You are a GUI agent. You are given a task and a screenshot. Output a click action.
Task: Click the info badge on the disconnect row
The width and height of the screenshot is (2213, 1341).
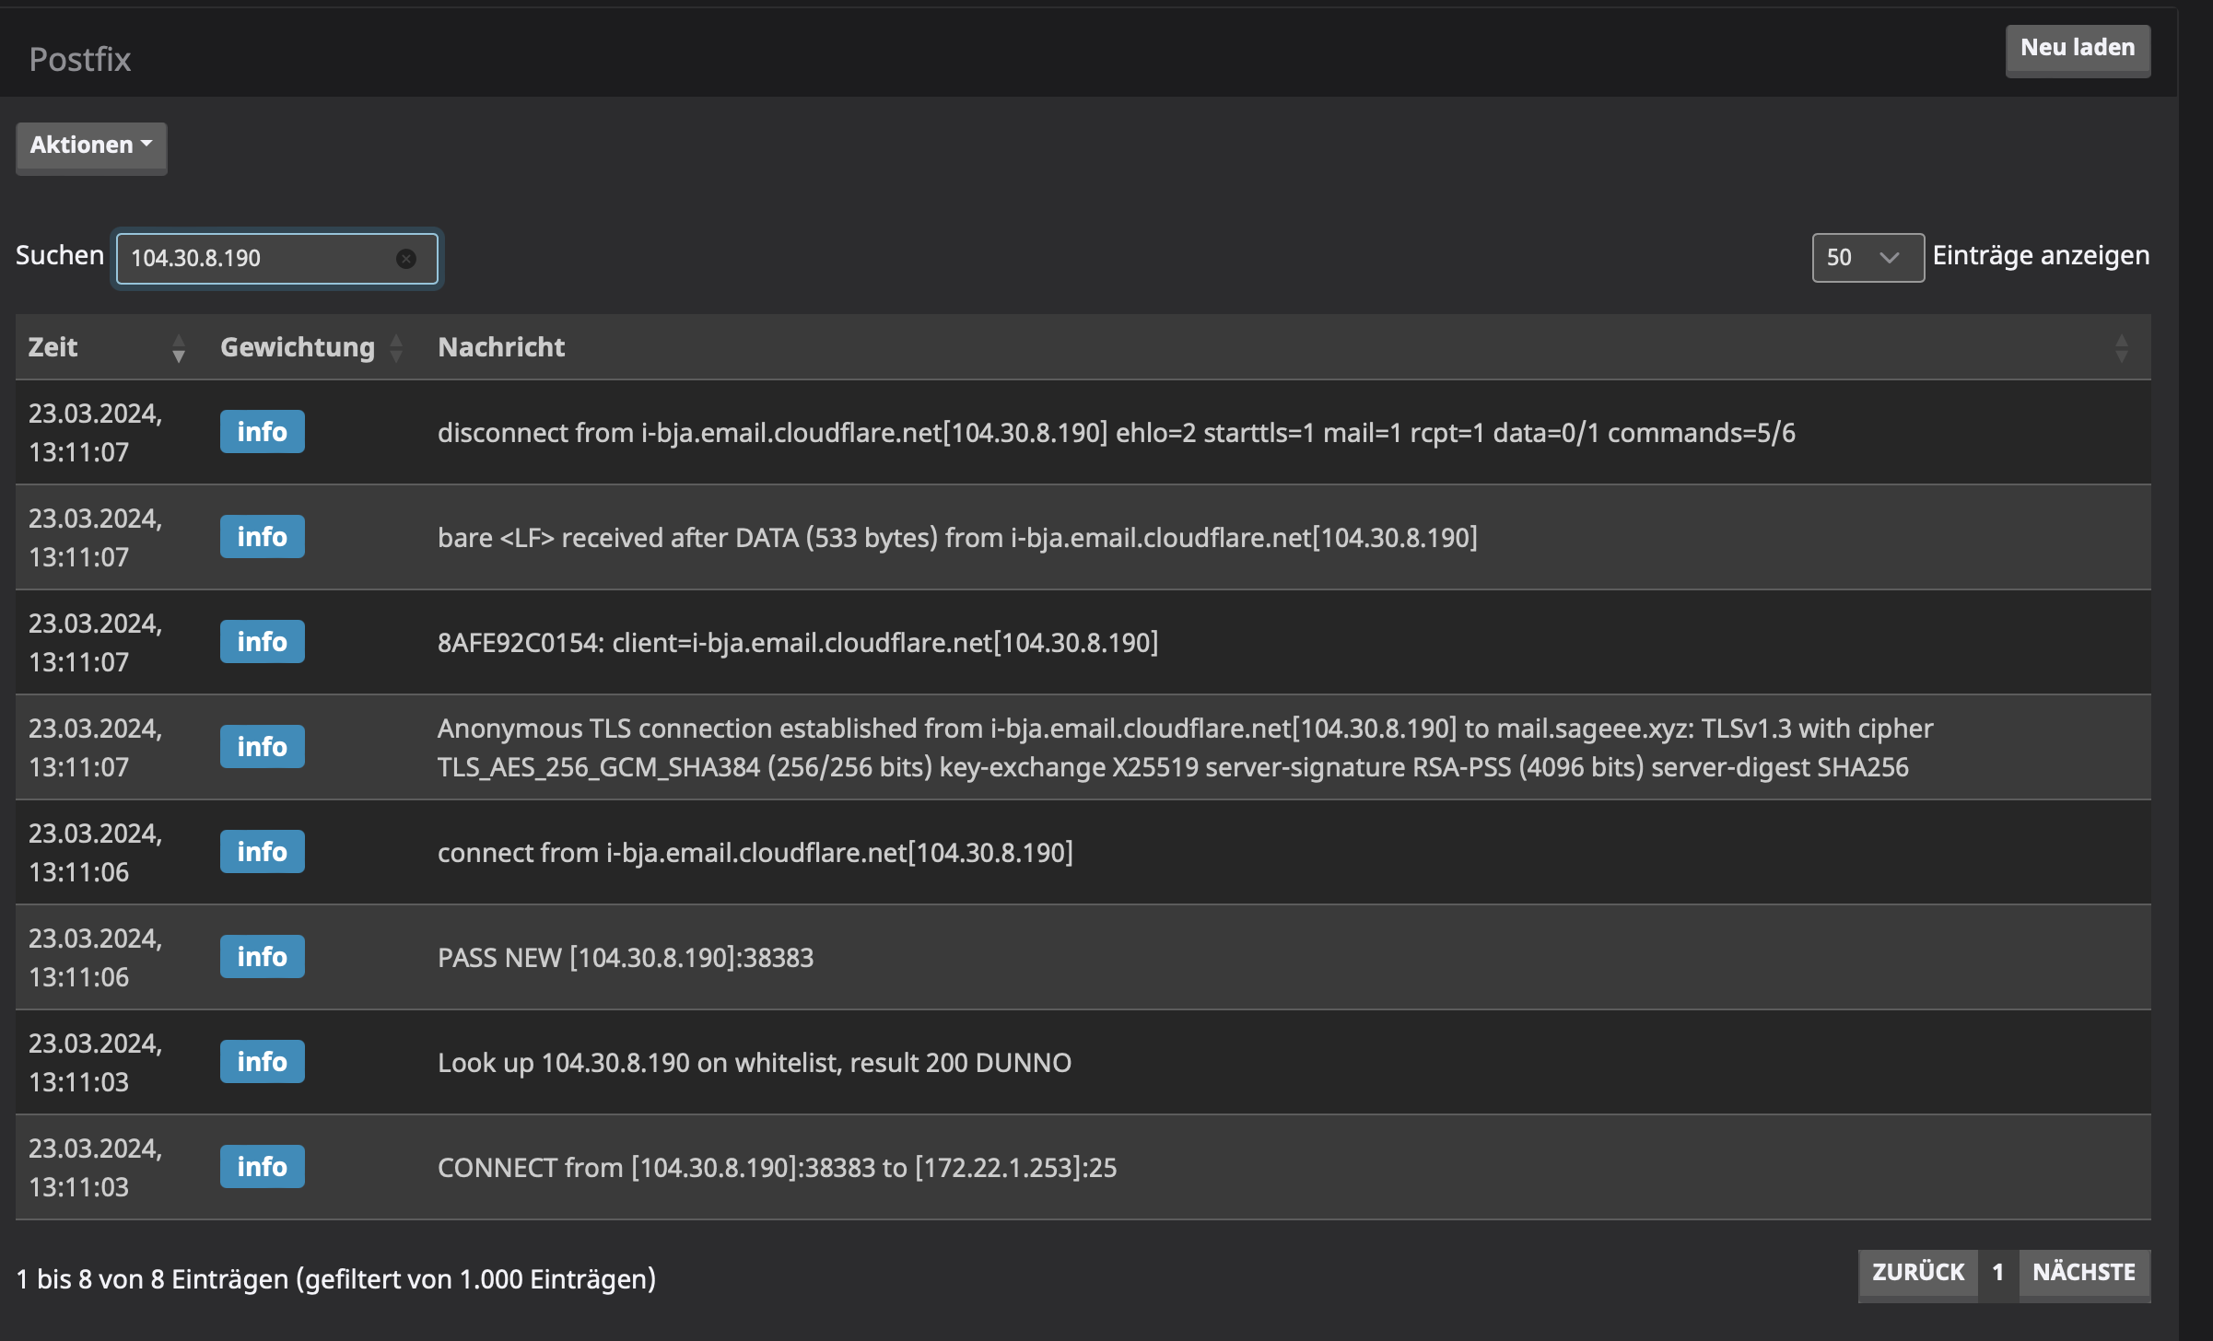coord(262,432)
